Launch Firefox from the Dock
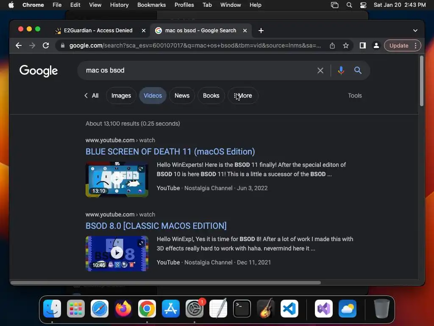 [123, 309]
